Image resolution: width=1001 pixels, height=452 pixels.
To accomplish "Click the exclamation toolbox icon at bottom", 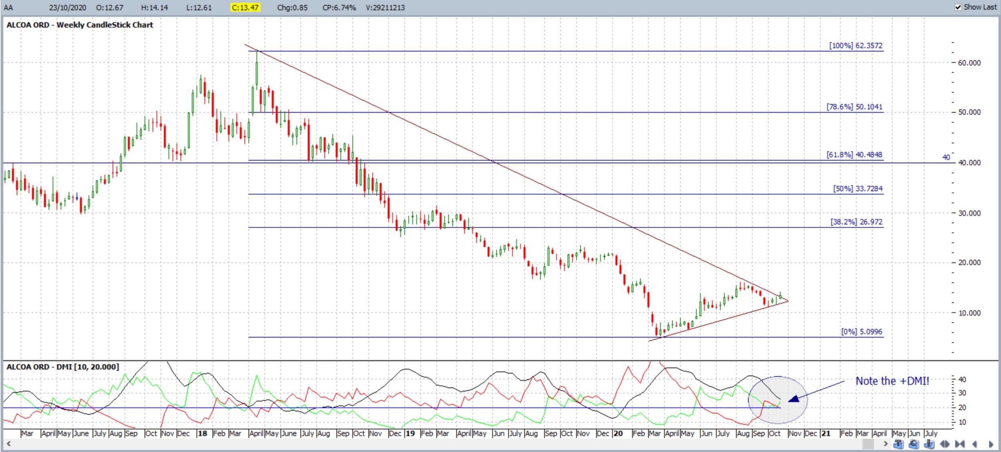I will [929, 444].
